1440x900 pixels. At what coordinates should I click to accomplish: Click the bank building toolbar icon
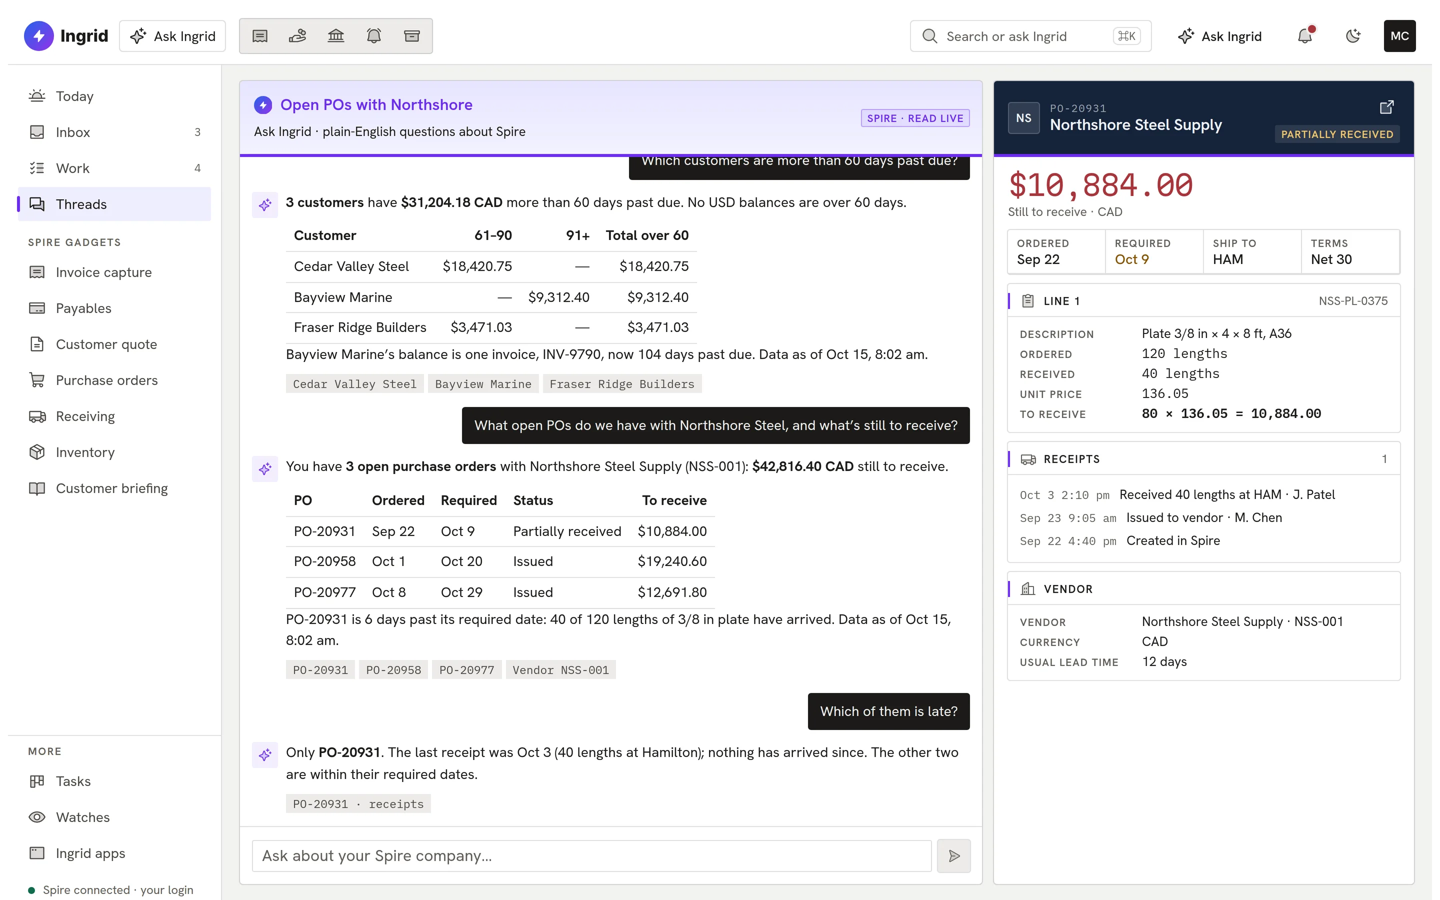[x=335, y=36]
